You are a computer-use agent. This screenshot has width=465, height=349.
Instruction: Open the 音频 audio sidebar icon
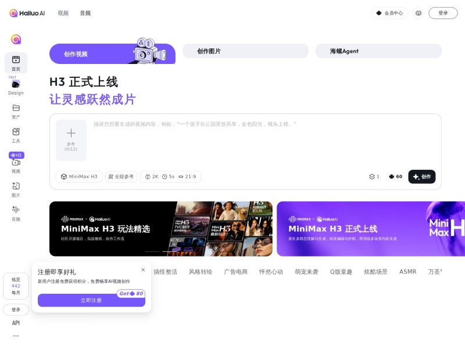tap(16, 213)
